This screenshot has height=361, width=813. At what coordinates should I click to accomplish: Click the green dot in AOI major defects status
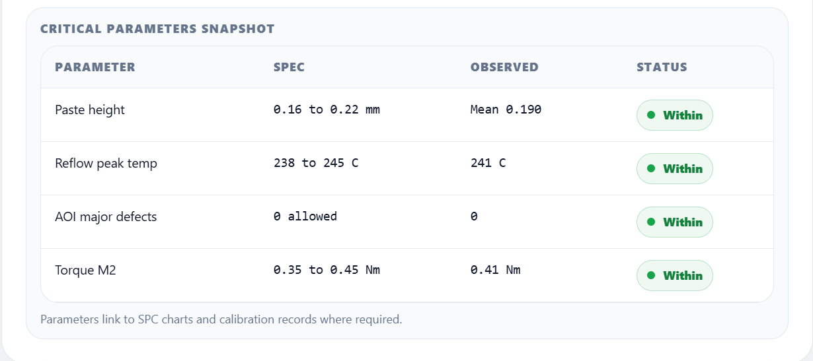tap(651, 222)
